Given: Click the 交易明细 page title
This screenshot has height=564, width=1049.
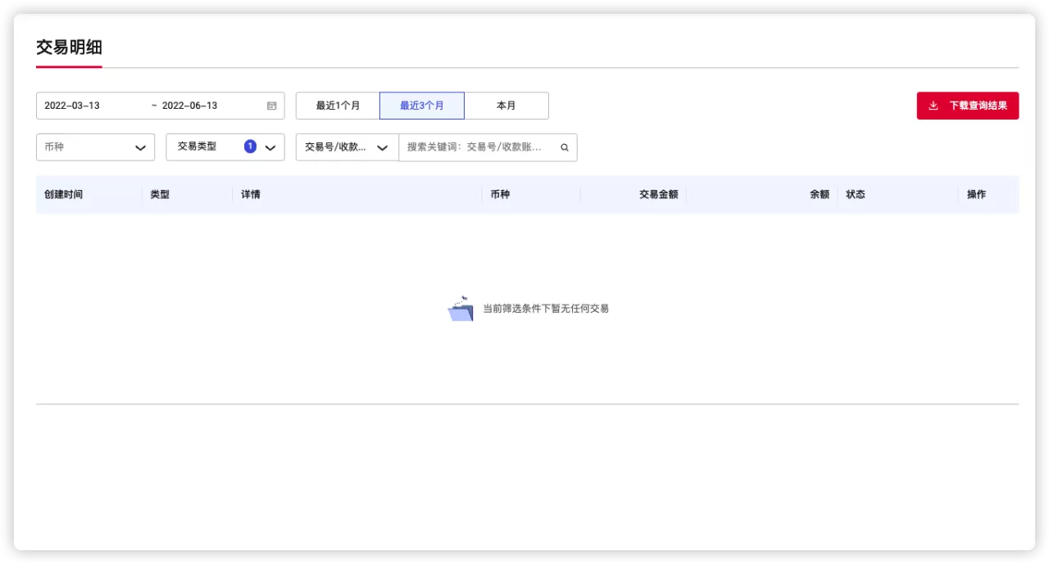Looking at the screenshot, I should 68,47.
